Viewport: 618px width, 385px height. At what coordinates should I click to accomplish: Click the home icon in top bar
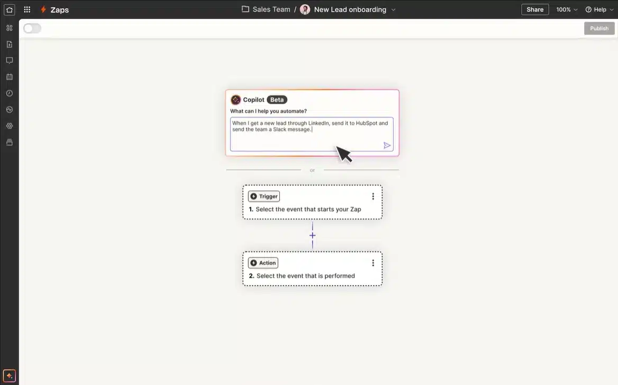pyautogui.click(x=9, y=9)
